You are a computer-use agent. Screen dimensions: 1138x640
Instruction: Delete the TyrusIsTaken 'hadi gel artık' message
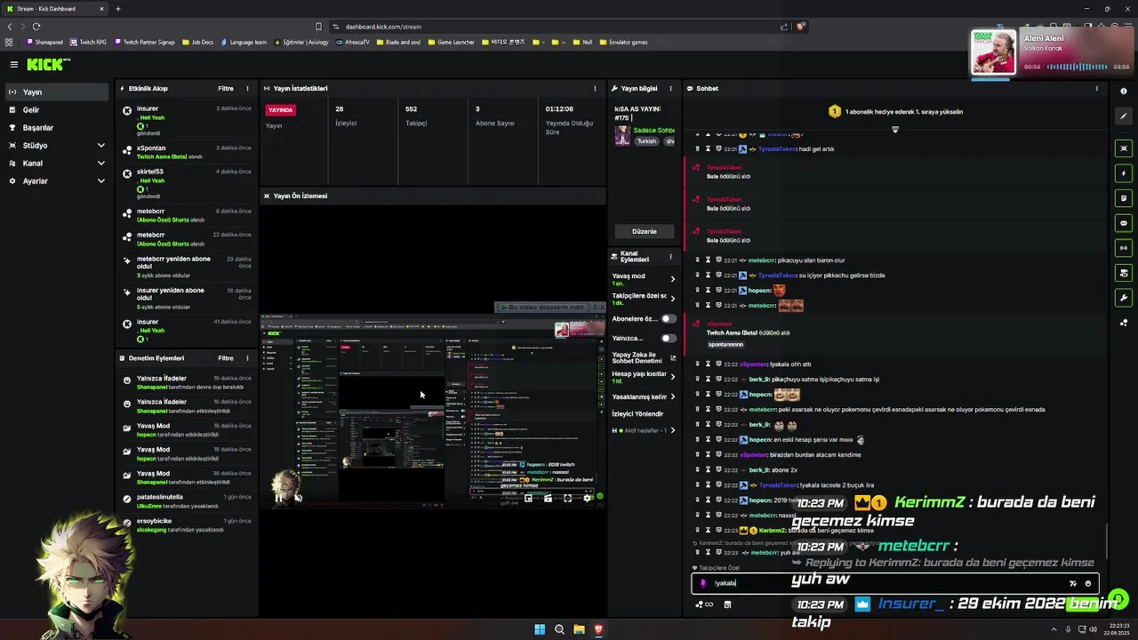point(697,149)
